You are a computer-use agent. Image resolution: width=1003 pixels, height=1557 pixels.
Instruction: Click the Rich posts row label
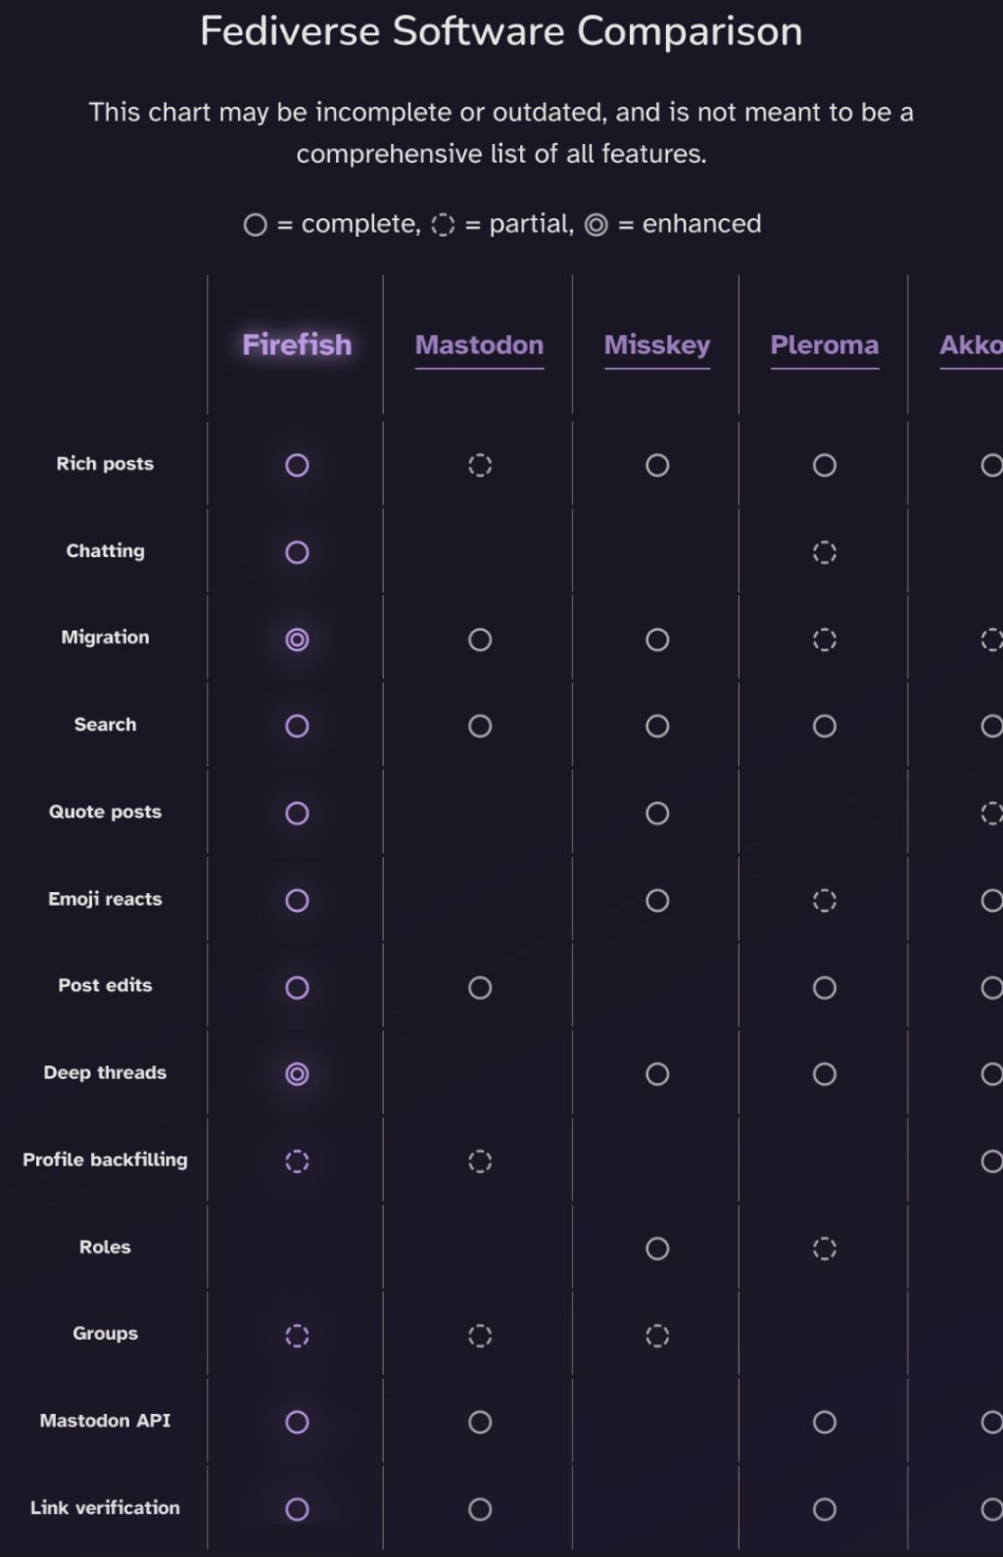[x=105, y=464]
